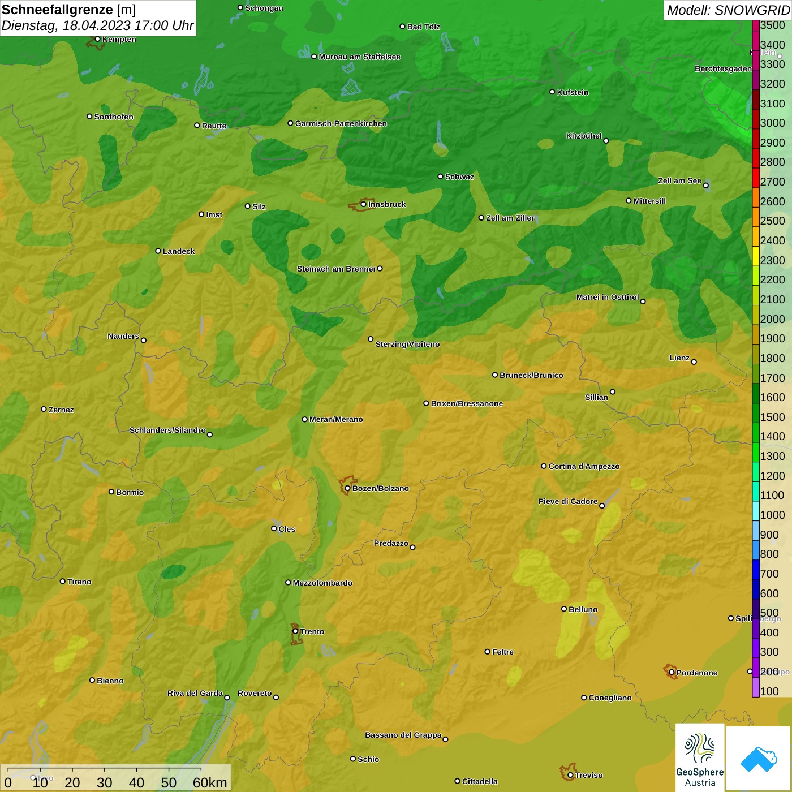Click the 60km scale bar label
The height and width of the screenshot is (792, 792).
(x=210, y=782)
